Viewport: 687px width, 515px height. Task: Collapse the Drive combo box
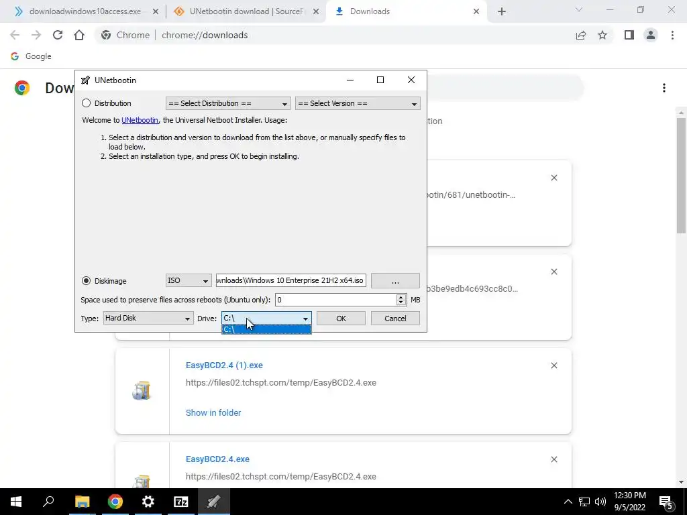[x=305, y=319]
